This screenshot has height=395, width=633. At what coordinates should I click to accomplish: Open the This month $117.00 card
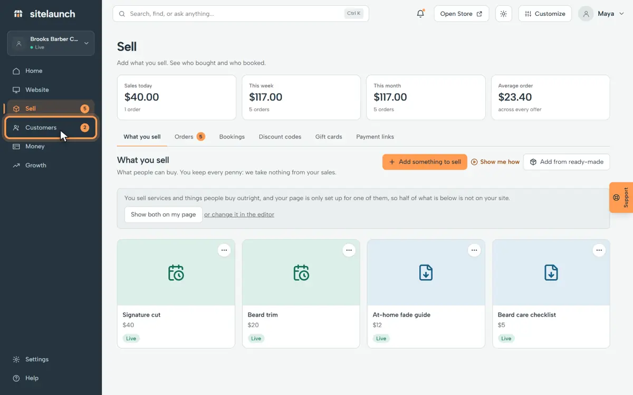tap(426, 97)
